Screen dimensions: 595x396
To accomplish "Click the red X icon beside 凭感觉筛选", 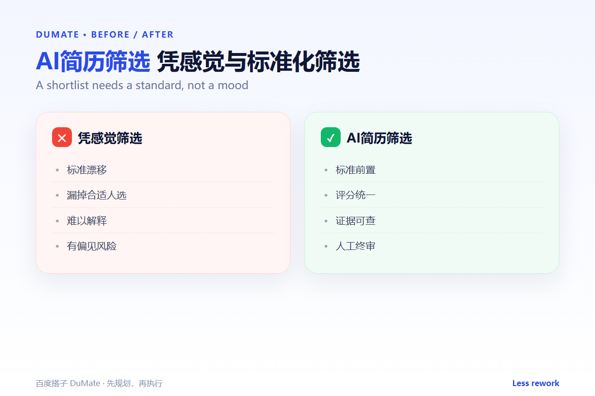I will [x=62, y=138].
